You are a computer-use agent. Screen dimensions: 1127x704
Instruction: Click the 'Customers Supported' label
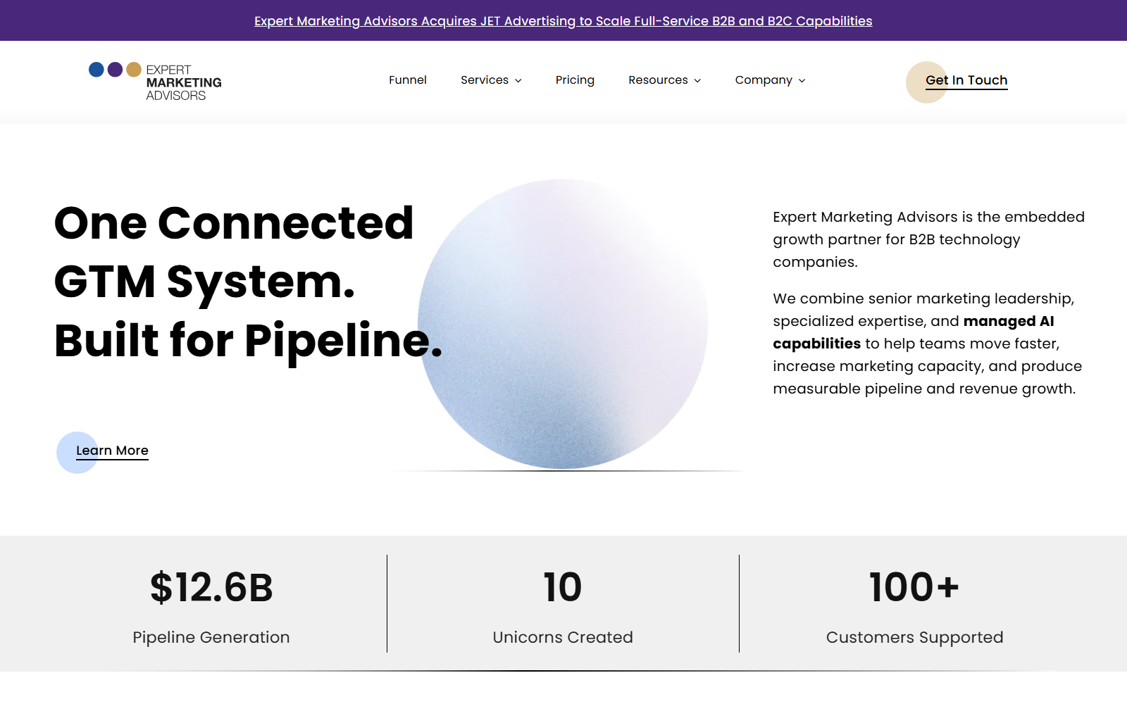[x=914, y=637]
